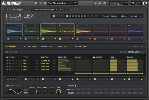149x100 pixels.
Task: Mute the CLOSED AC hihat layer speaker
Action: [x=7, y=61]
